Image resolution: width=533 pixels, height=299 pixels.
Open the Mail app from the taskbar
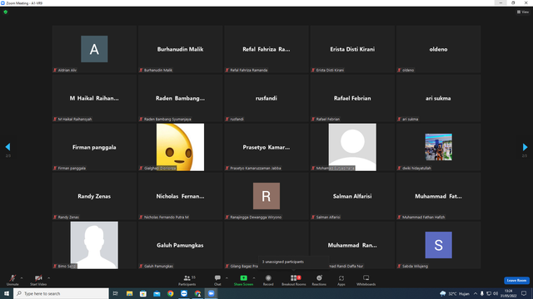point(157,293)
